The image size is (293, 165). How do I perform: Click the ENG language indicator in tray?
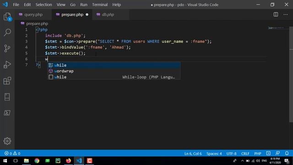coord(264,161)
